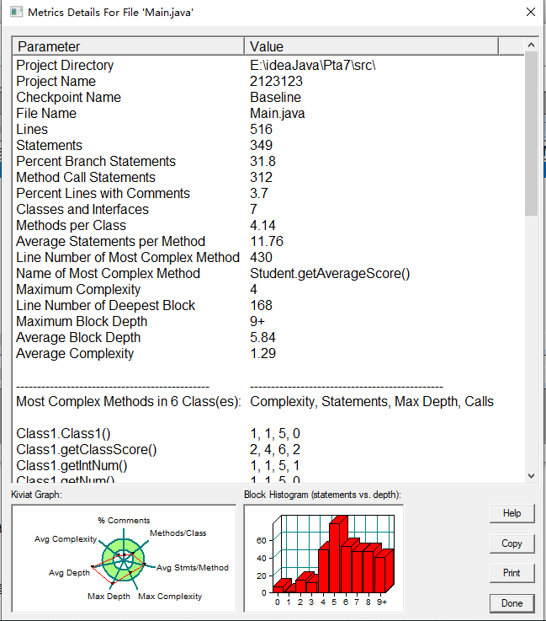Select the Class1.getIntNum() row
Image resolution: width=546 pixels, height=621 pixels.
pyautogui.click(x=268, y=466)
